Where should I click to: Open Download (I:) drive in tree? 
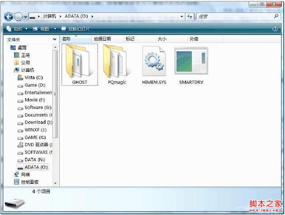[38, 122]
